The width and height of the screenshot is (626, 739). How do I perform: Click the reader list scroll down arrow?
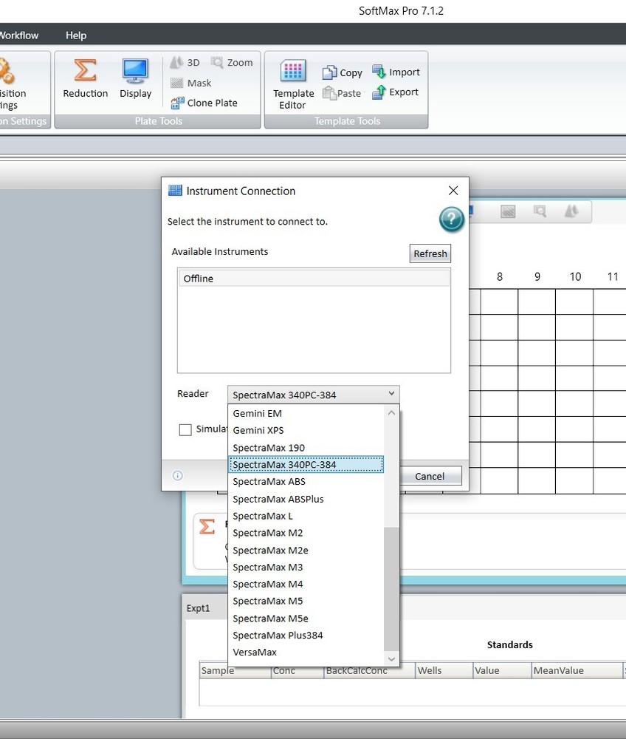click(391, 659)
